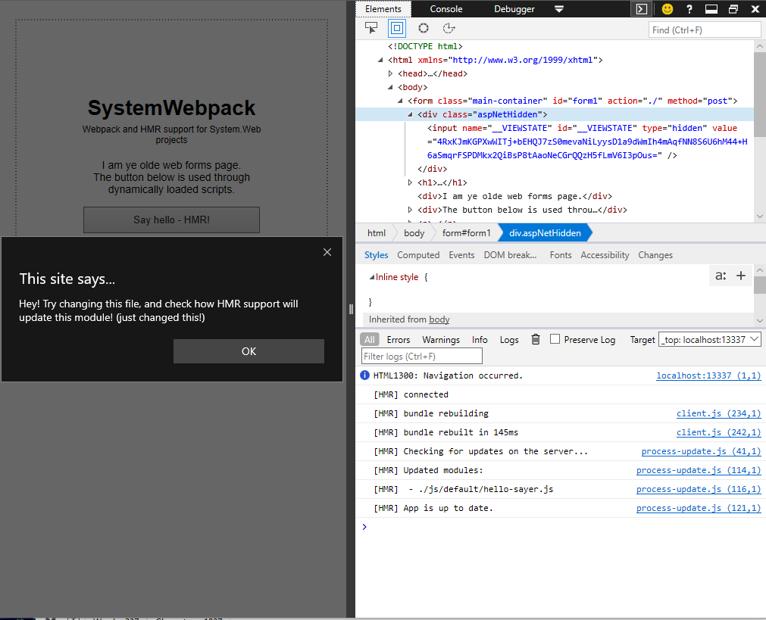The width and height of the screenshot is (766, 620).
Task: Select the div.aspNetHidden breadcrumb
Action: pos(545,233)
